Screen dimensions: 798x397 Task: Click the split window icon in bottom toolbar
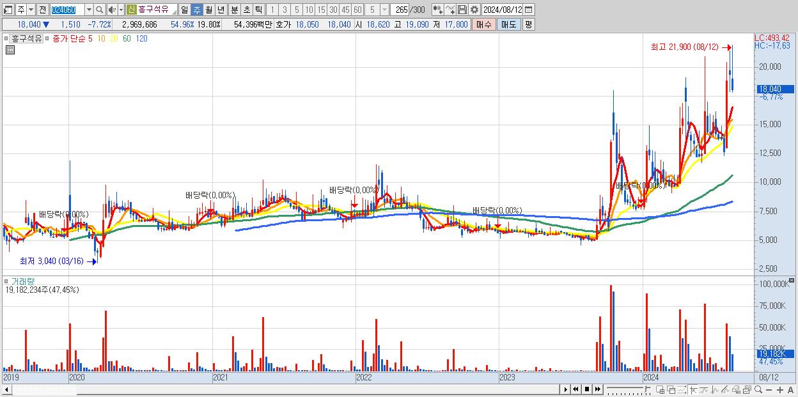coord(661,389)
